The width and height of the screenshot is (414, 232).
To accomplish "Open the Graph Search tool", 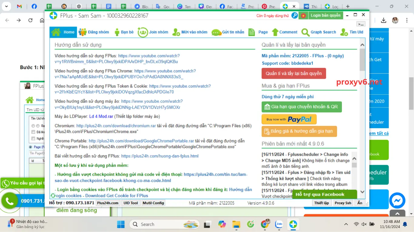I will click(319, 32).
